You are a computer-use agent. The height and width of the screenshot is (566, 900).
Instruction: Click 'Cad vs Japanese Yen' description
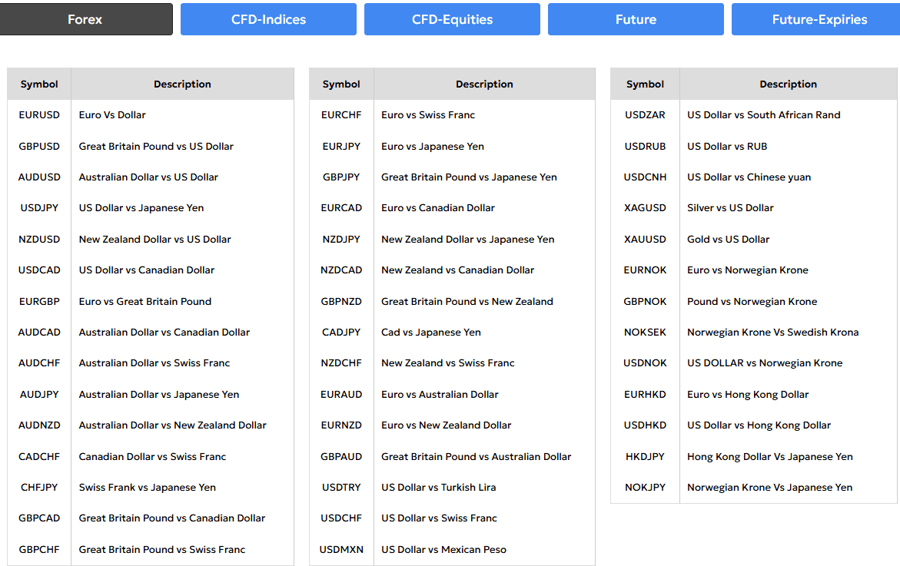(x=430, y=333)
